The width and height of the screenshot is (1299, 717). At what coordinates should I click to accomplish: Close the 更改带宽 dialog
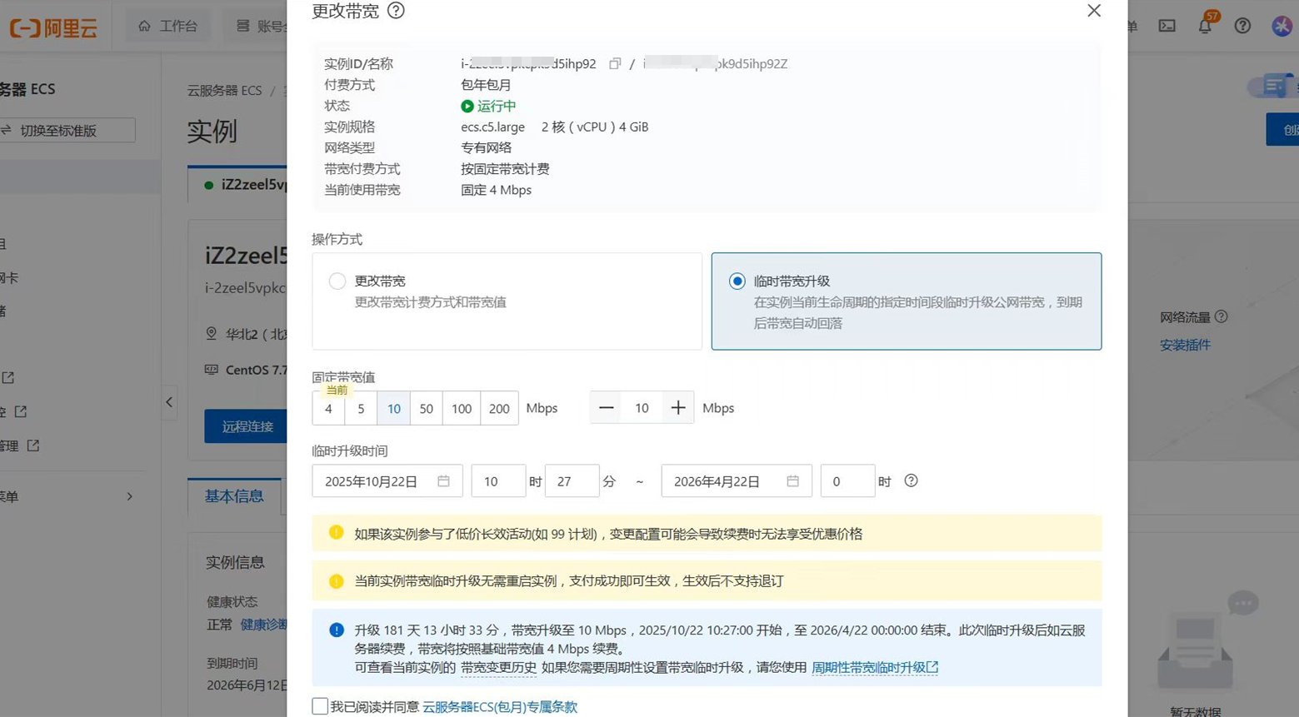click(1094, 11)
